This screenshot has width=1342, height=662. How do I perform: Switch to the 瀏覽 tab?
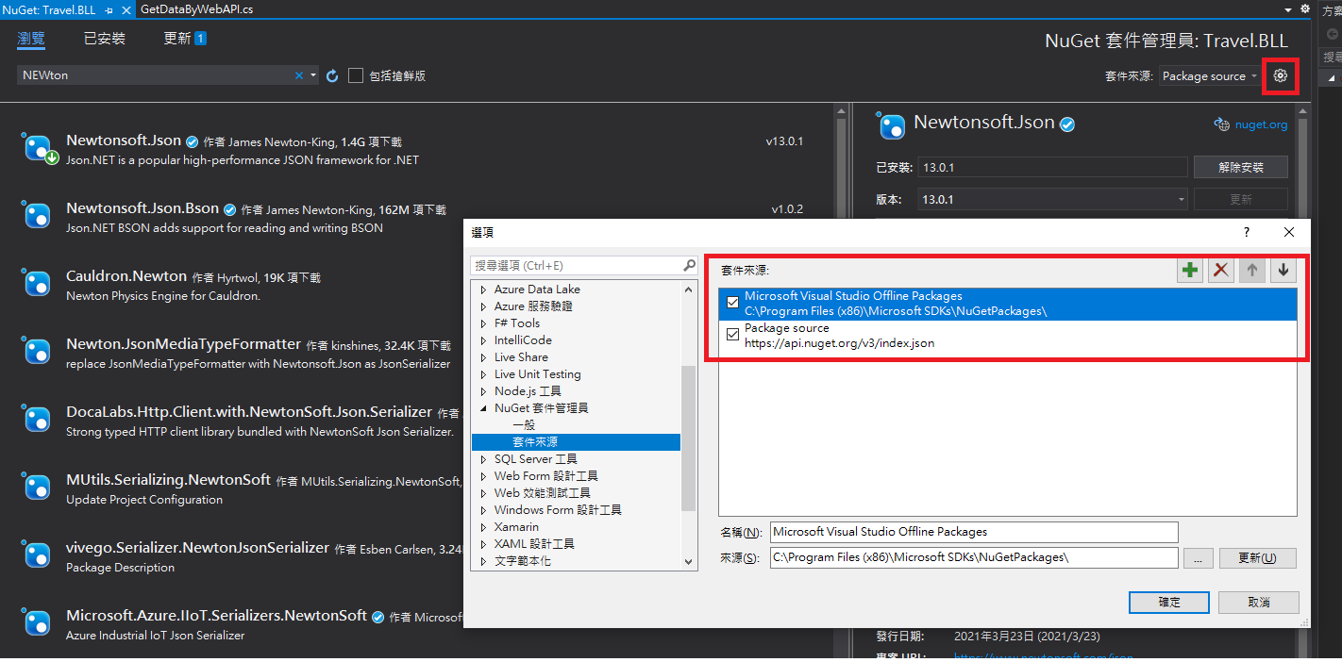point(31,39)
